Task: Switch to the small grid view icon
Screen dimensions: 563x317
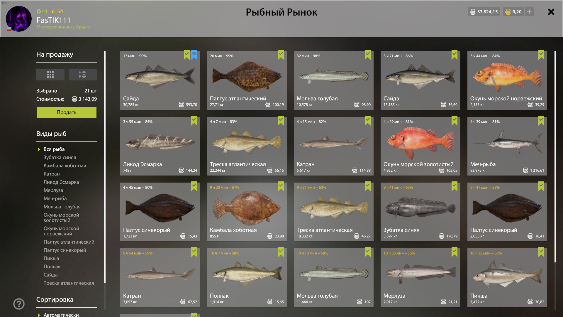Action: 83,75
